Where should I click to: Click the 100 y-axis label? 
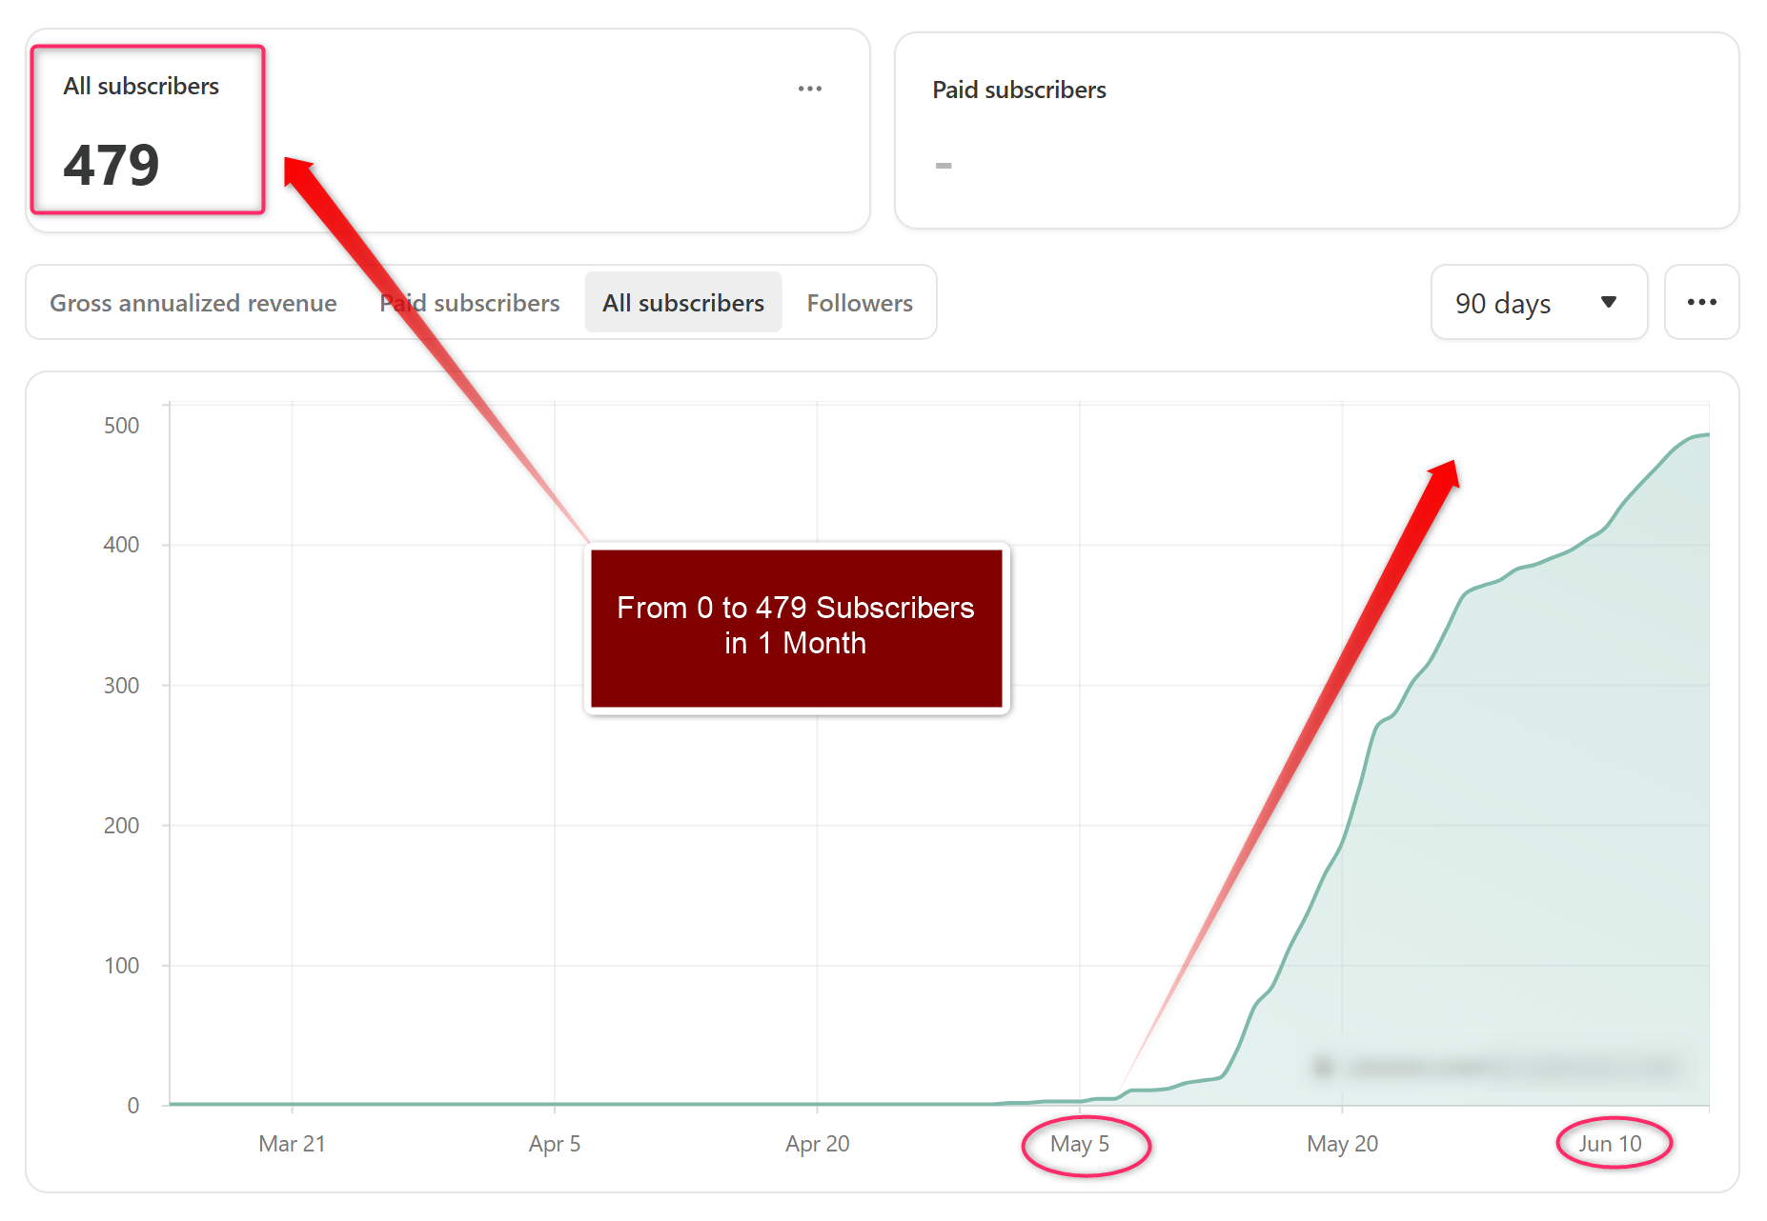[121, 966]
